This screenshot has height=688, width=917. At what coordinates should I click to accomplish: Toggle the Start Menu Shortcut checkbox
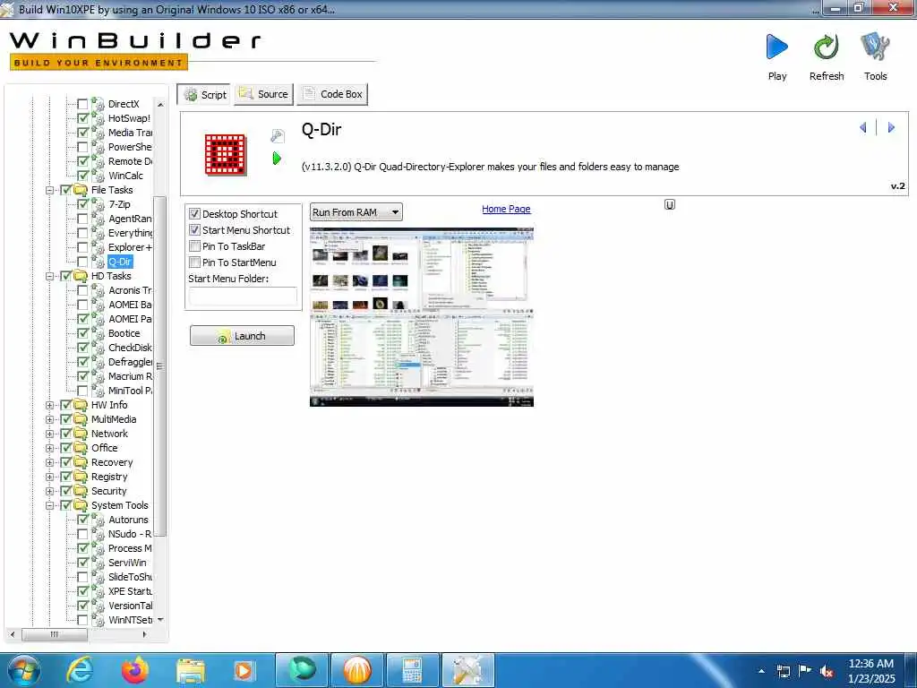pyautogui.click(x=194, y=230)
